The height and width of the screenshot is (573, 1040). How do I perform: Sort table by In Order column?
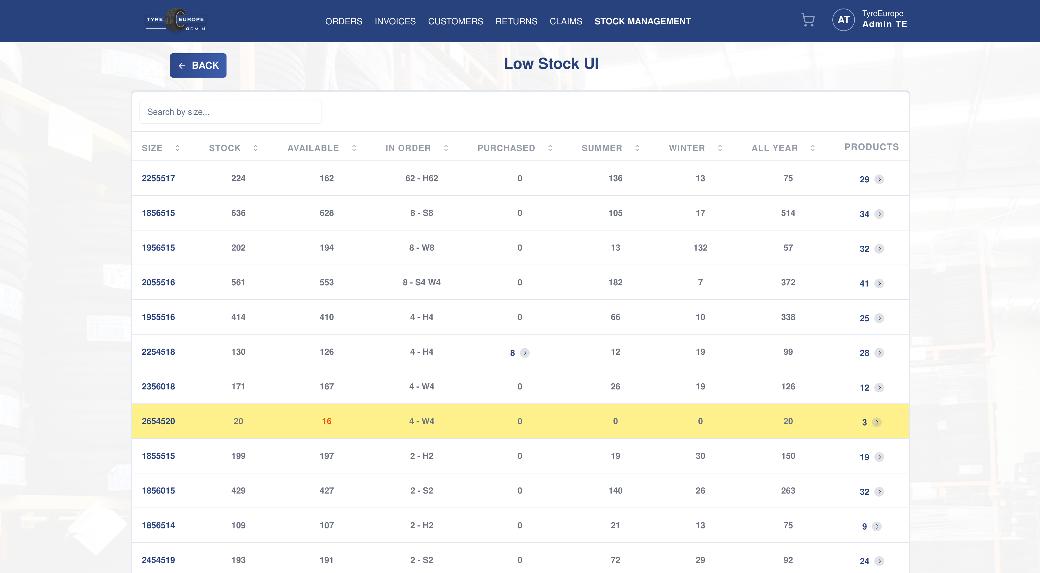tap(446, 148)
